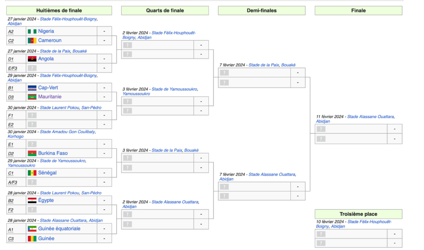The image size is (424, 250).
Task: Click the Sénégal flag icon
Action: [x=32, y=173]
